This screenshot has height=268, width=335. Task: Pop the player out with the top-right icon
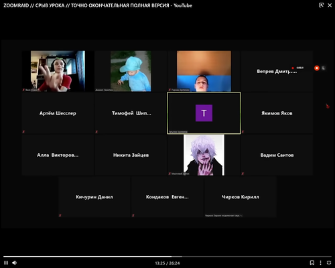tap(321, 5)
